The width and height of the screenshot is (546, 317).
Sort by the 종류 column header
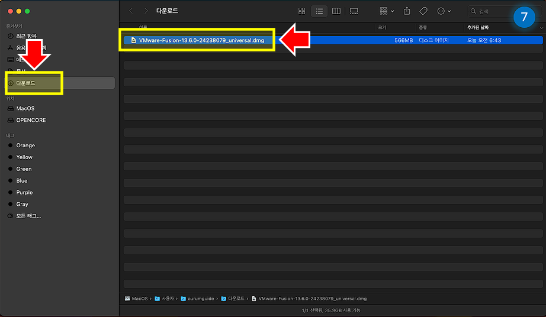coord(423,27)
